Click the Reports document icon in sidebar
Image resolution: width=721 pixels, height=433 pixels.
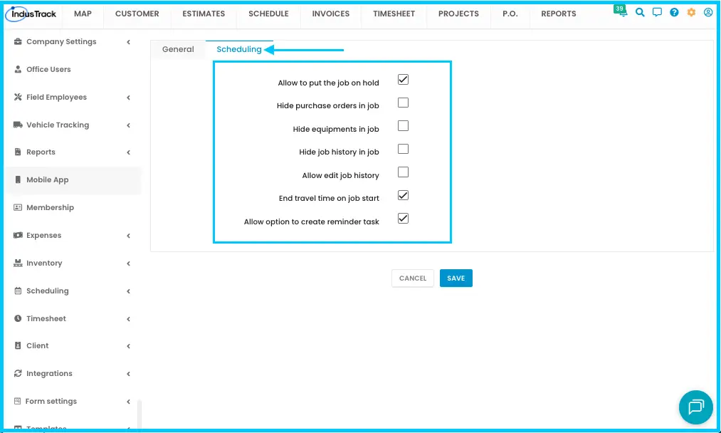click(18, 152)
